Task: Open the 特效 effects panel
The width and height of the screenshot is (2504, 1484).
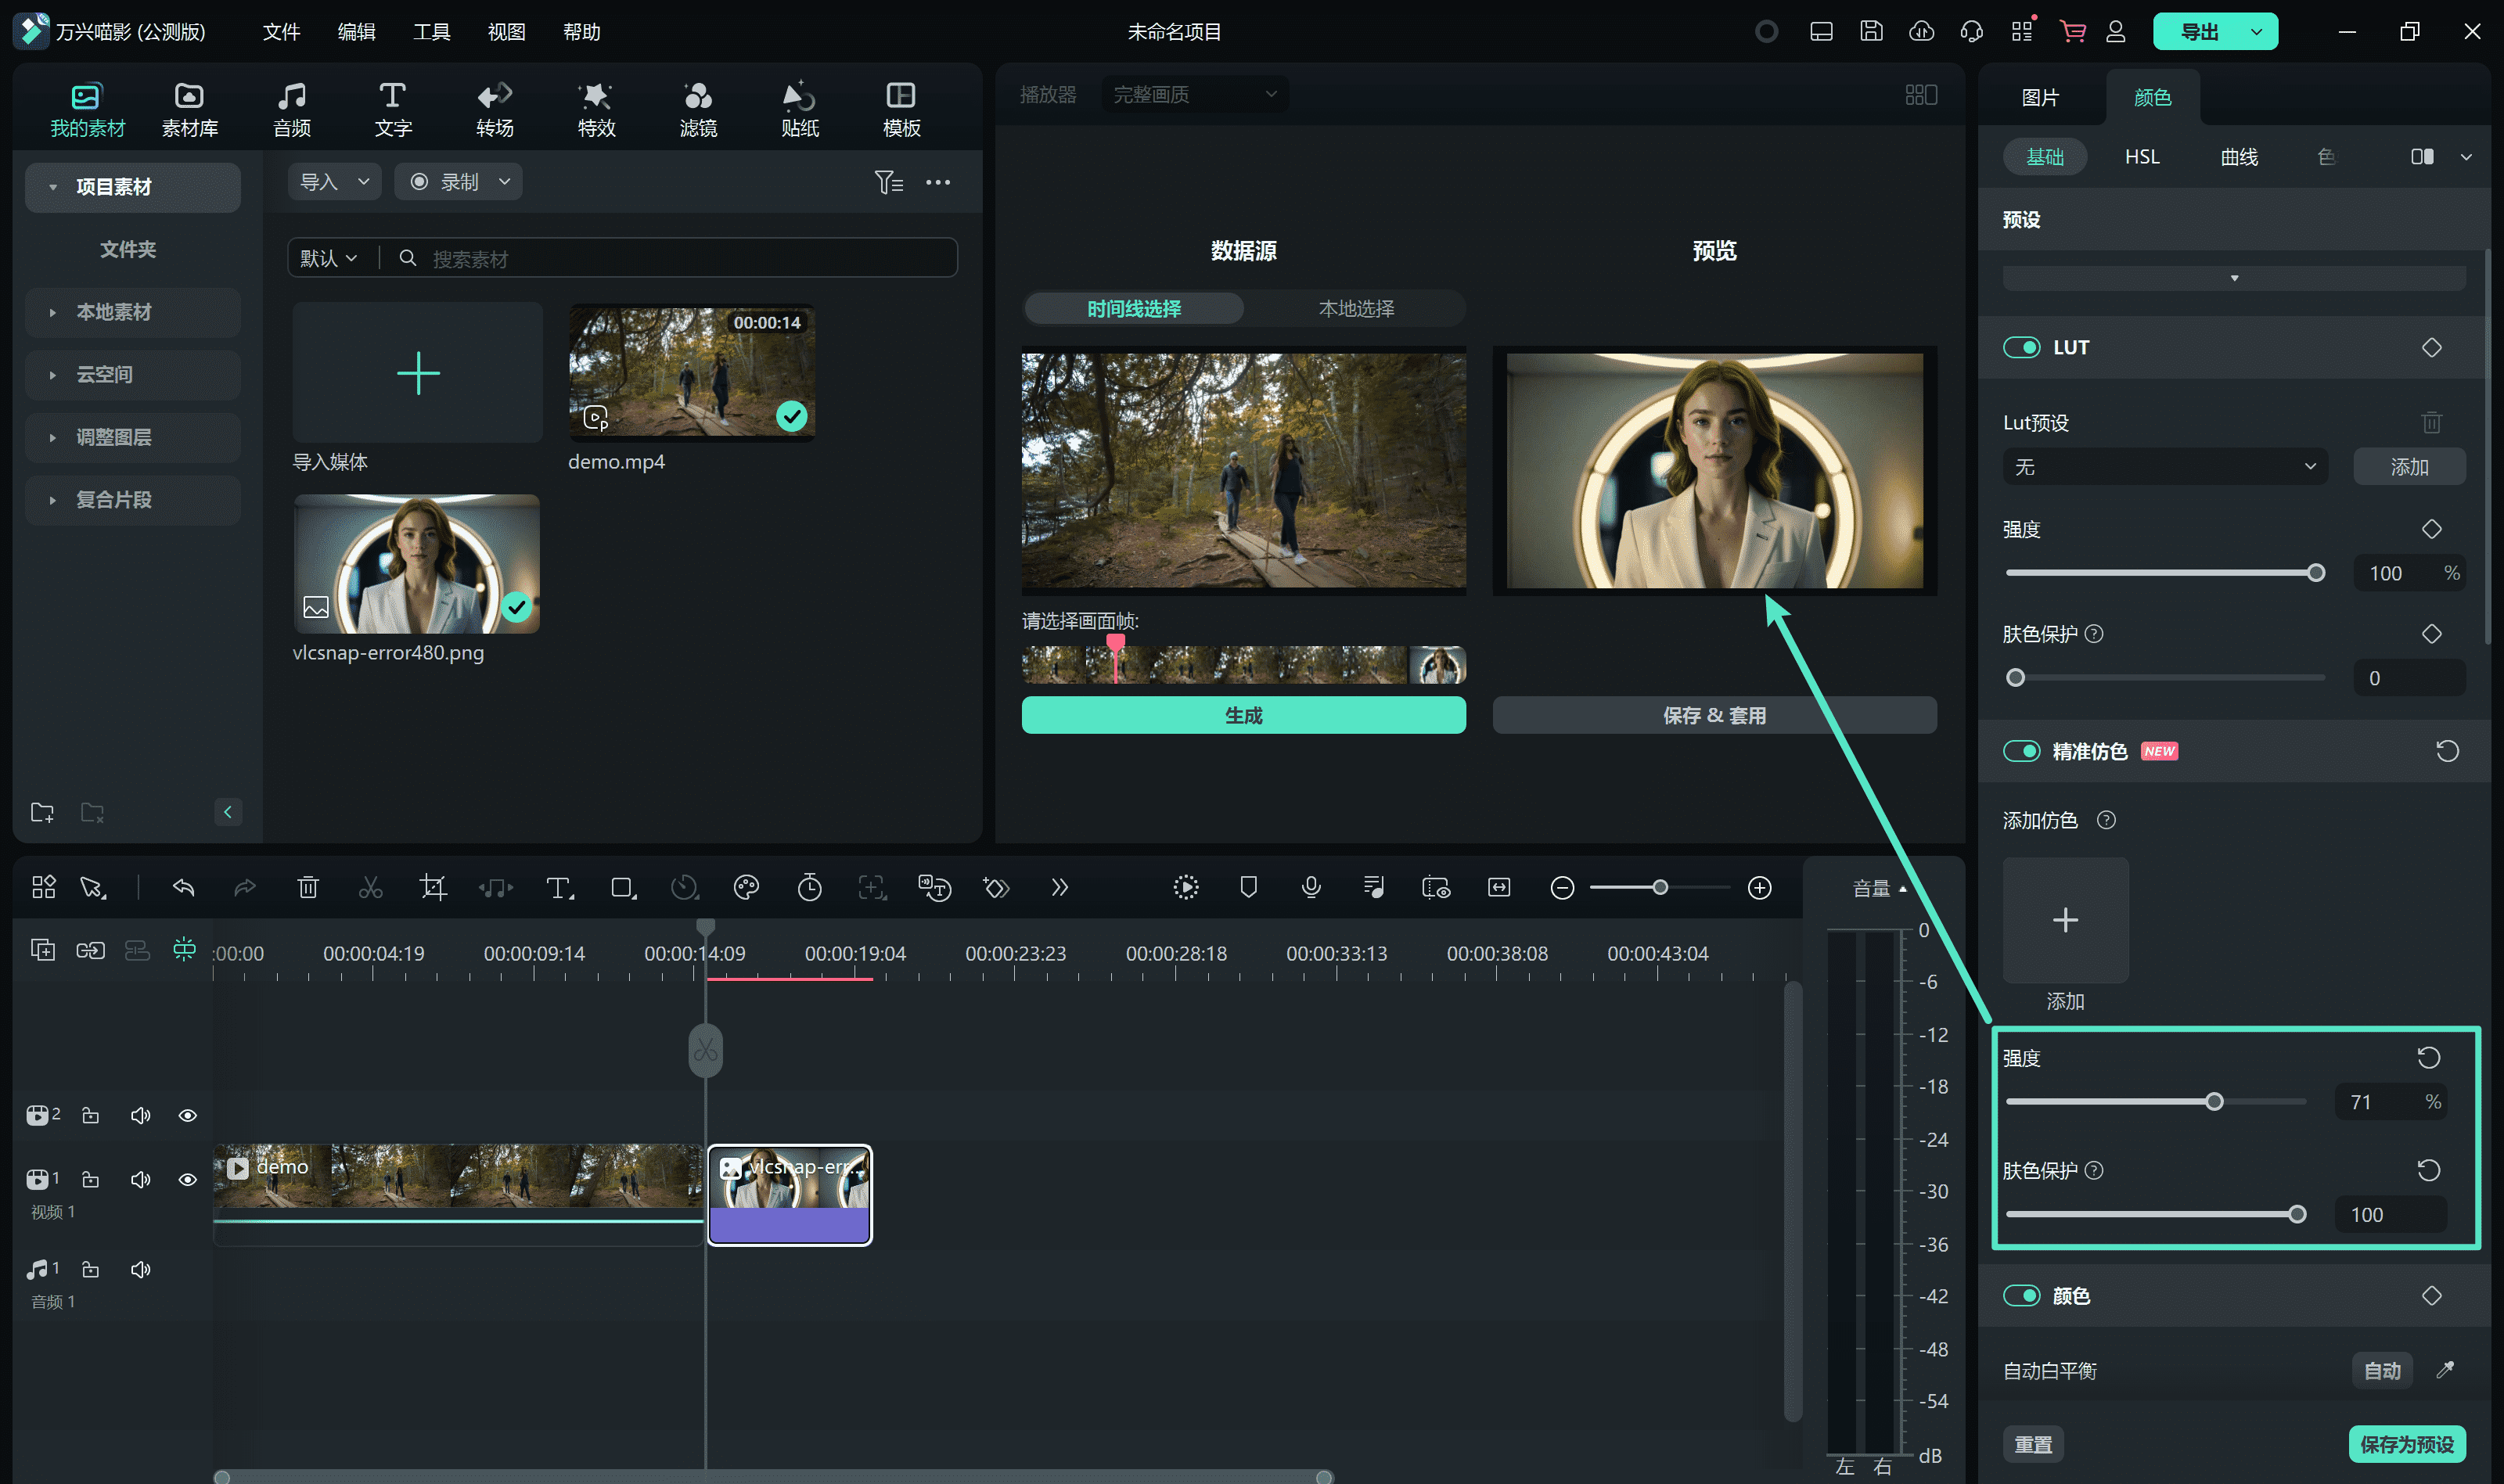Action: click(x=596, y=109)
